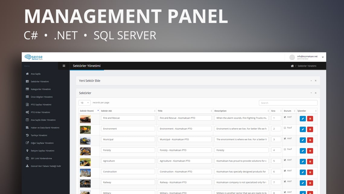Toggle the Pasif checkbox for Foresty row
This screenshot has width=344, height=194.
pyautogui.click(x=285, y=149)
